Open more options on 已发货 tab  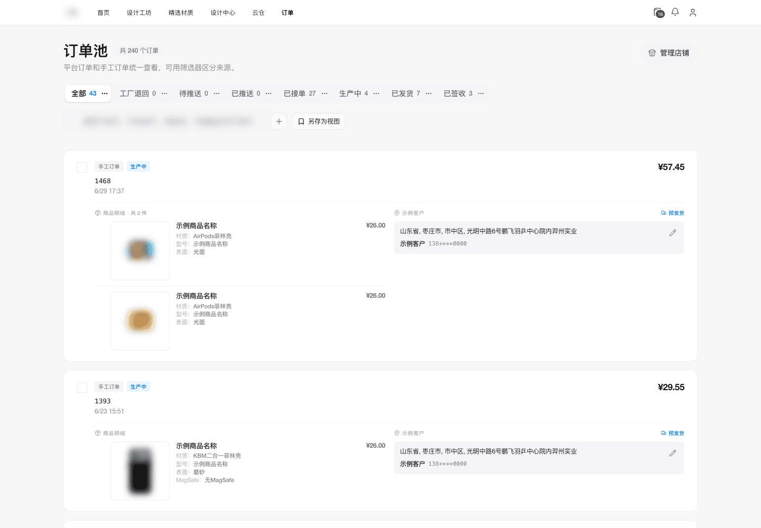429,93
